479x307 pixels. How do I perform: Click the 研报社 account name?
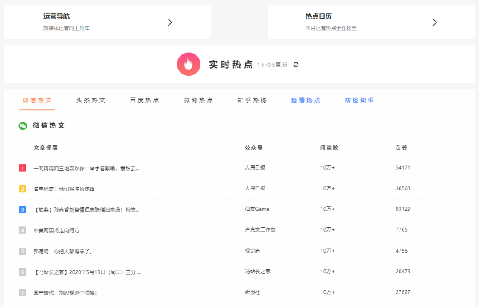[x=253, y=292]
